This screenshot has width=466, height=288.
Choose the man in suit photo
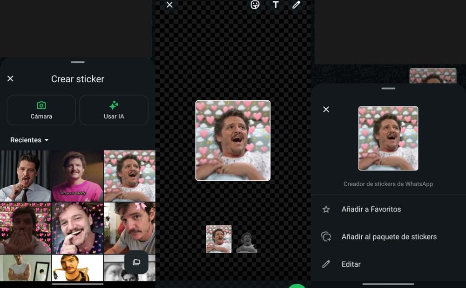tap(25, 176)
